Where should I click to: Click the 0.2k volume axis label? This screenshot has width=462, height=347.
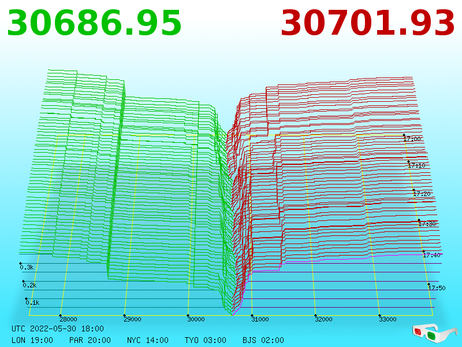[30, 285]
